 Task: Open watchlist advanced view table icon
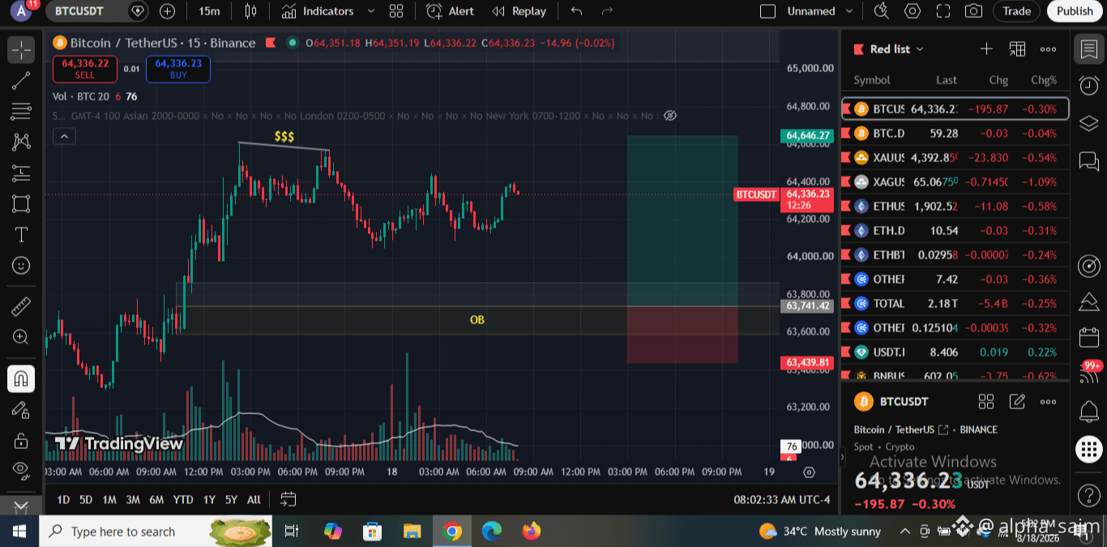point(1017,49)
